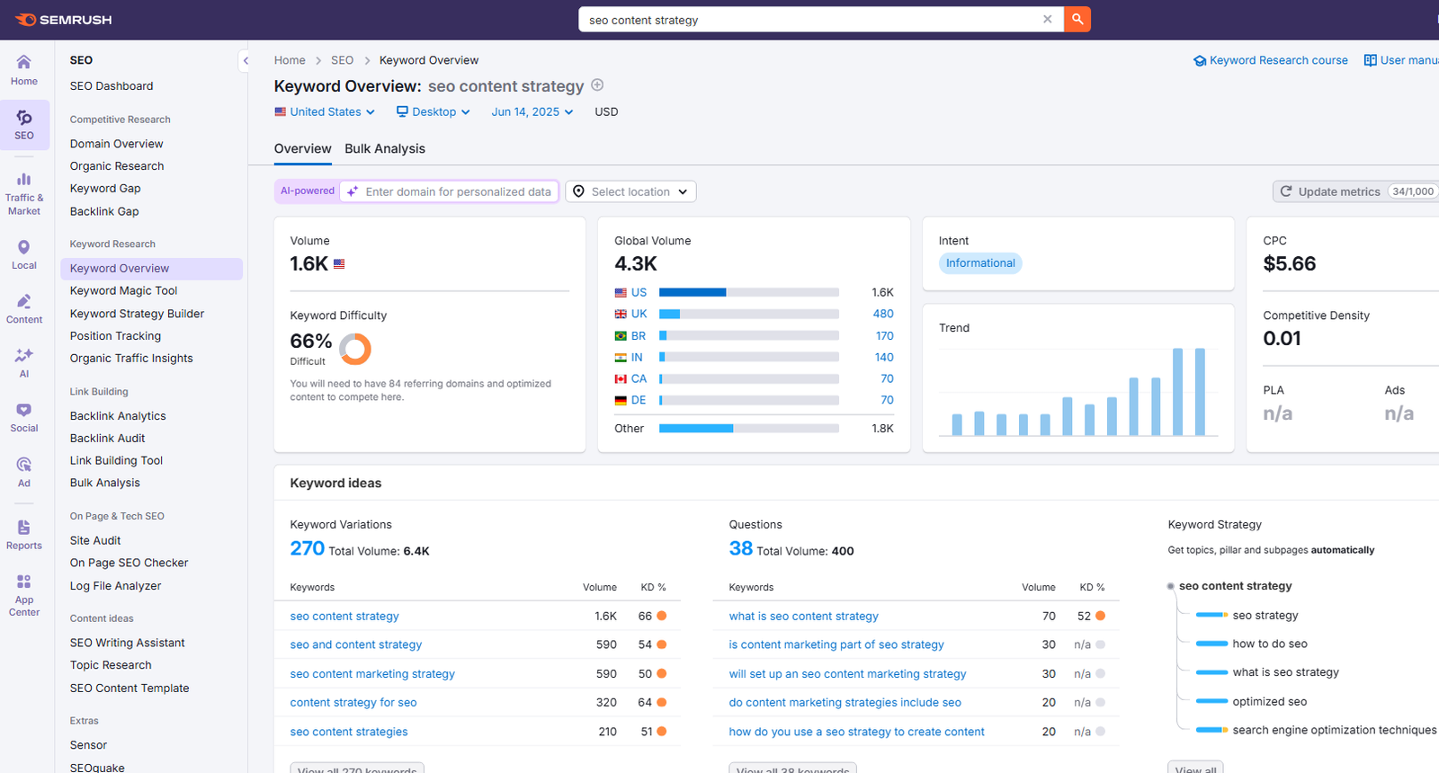The height and width of the screenshot is (773, 1439).
Task: Open Backlink Analytics in sidebar
Action: point(118,416)
